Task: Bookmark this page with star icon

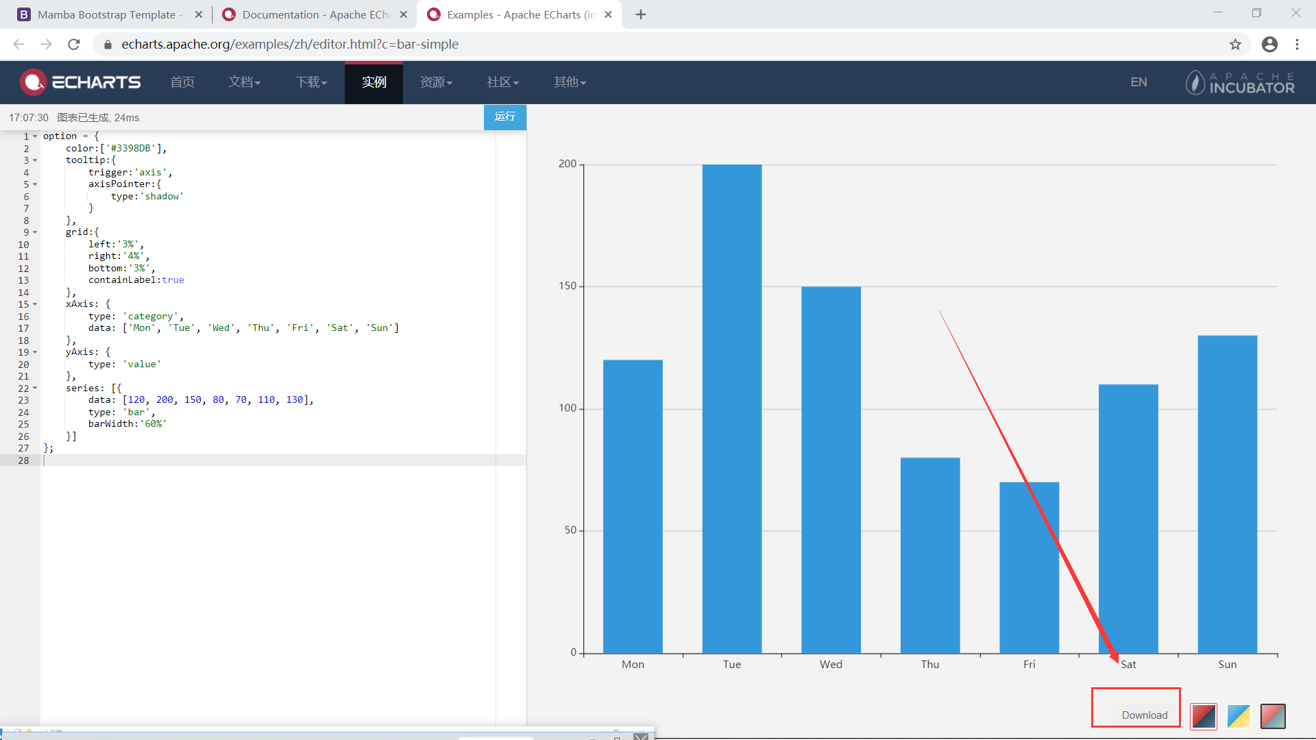Action: tap(1235, 45)
